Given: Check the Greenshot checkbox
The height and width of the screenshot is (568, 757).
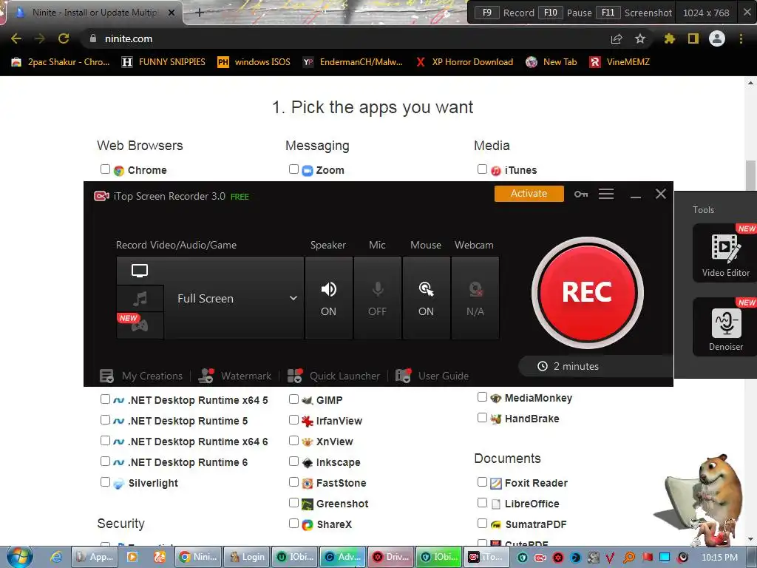Looking at the screenshot, I should (293, 503).
